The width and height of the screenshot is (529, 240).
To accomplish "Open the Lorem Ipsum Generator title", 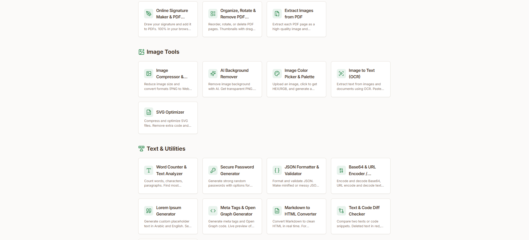I will 169,211.
